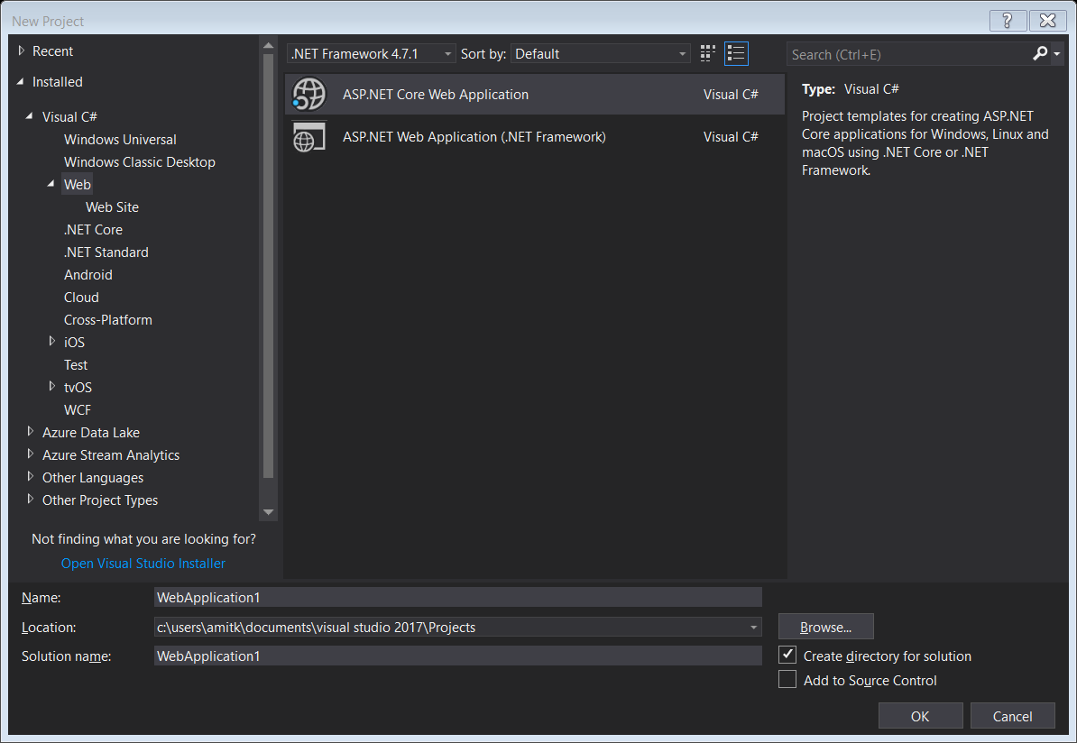Image resolution: width=1077 pixels, height=743 pixels.
Task: Expand the tvOS node
Action: (x=51, y=387)
